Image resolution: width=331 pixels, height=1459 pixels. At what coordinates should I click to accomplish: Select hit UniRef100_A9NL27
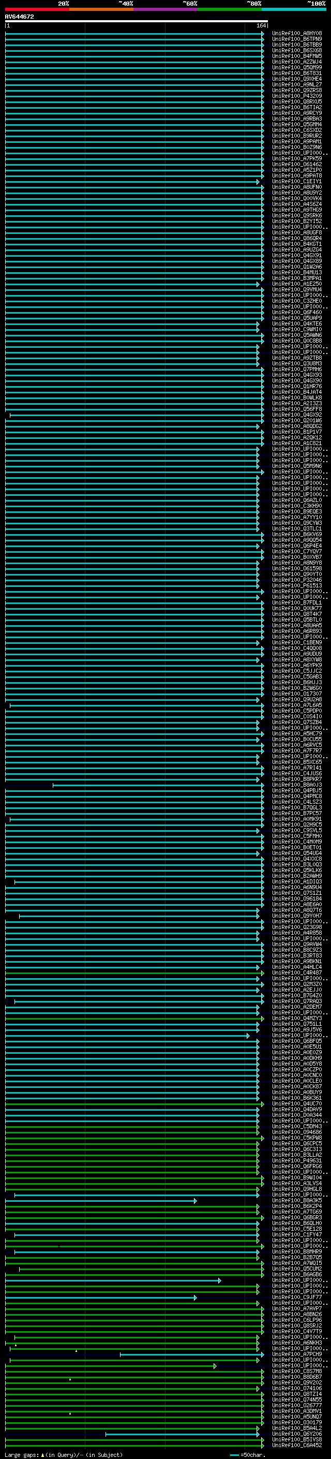(296, 84)
